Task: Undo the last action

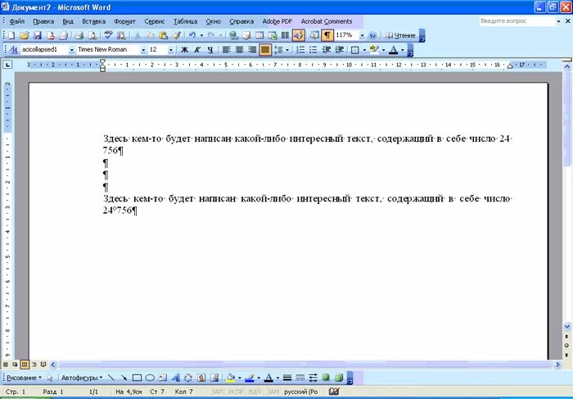Action: click(192, 35)
